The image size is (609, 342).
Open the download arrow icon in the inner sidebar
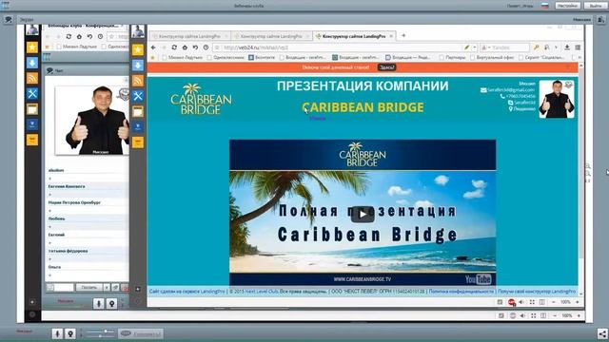pos(138,65)
